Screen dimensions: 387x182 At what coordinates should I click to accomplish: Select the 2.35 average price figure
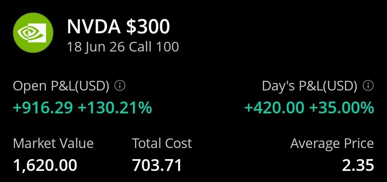pyautogui.click(x=358, y=165)
